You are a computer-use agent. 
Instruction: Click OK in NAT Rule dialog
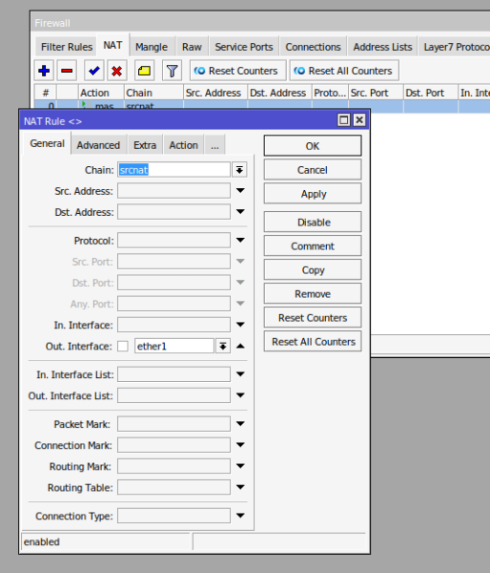313,146
